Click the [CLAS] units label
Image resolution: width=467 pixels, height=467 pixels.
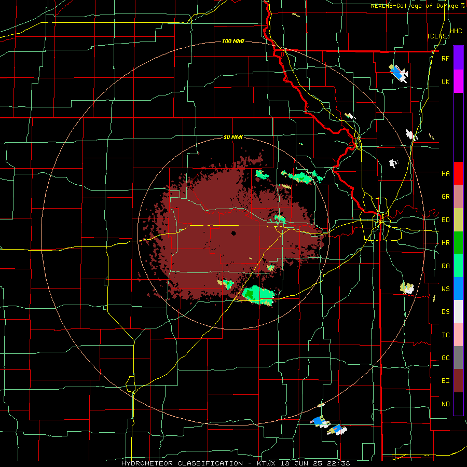click(438, 36)
